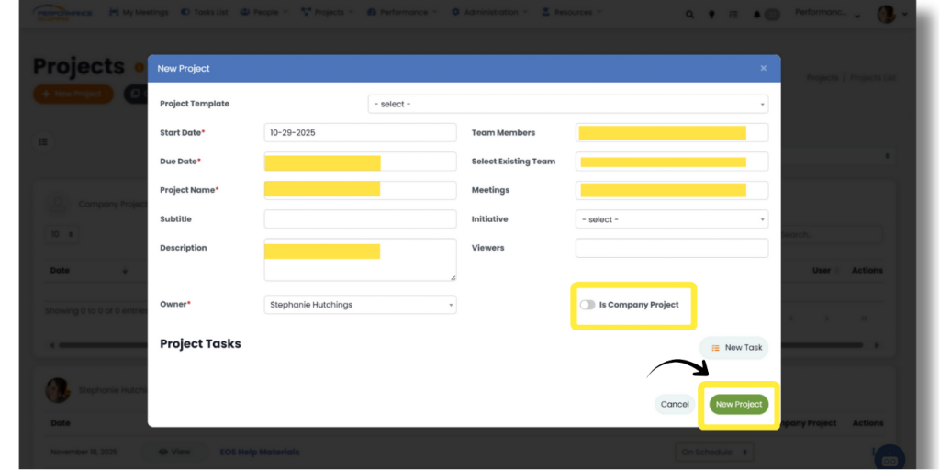Screen dimensions: 940x470
Task: Click the notifications bell icon
Action: (x=757, y=14)
